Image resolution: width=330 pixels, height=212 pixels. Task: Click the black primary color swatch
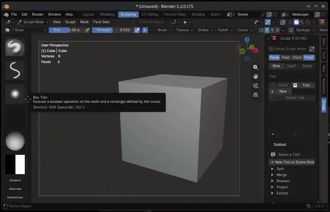(x=10, y=164)
